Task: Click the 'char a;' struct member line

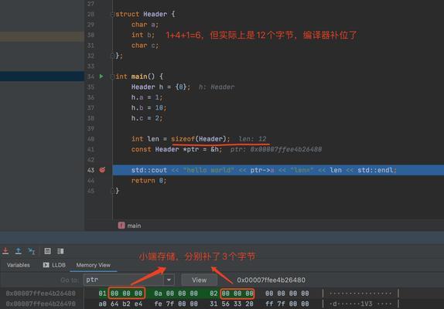Action: (145, 25)
